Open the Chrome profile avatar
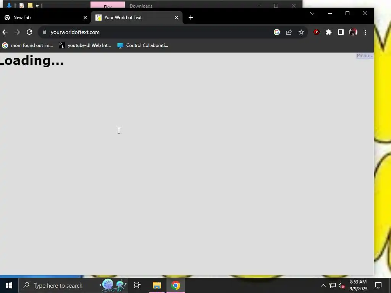The image size is (391, 293). click(x=353, y=32)
